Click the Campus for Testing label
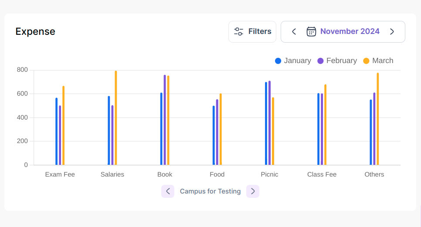 pos(210,191)
